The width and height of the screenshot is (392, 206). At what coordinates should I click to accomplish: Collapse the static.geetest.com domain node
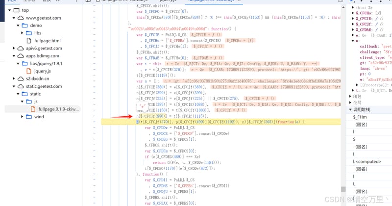(14, 86)
